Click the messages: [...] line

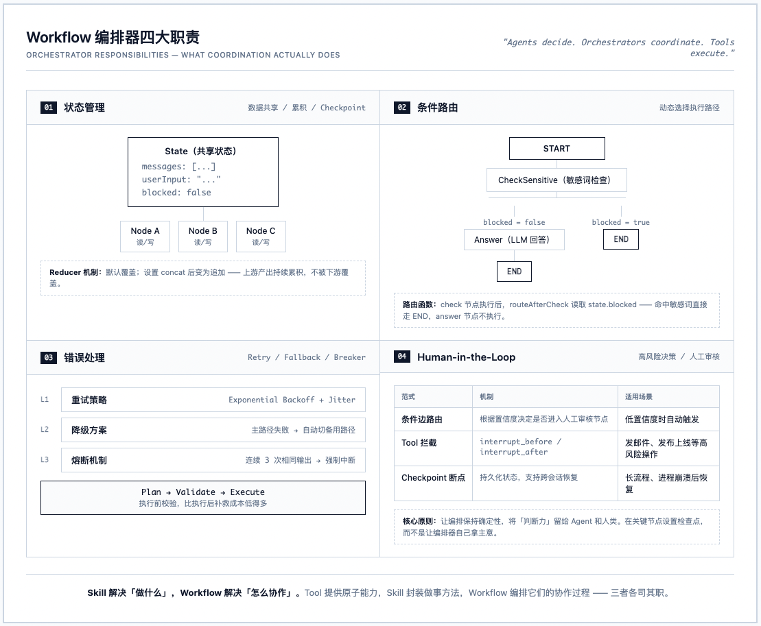(x=178, y=167)
